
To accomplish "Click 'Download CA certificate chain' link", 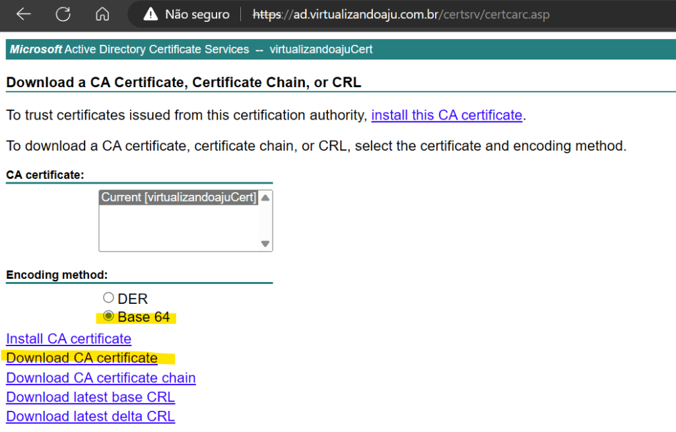I will [101, 378].
